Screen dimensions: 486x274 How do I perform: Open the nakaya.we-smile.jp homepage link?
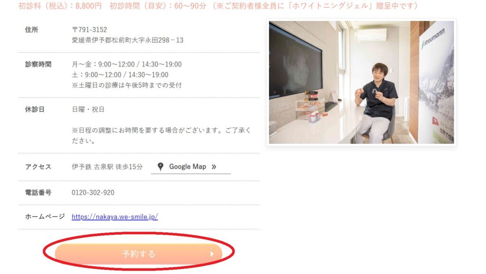click(115, 217)
